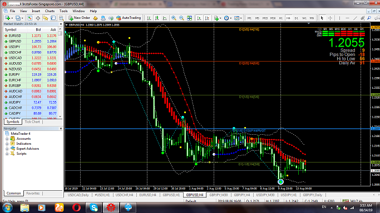Open the Periods clock icon
Screen dimensions: 380x213
pos(226,18)
